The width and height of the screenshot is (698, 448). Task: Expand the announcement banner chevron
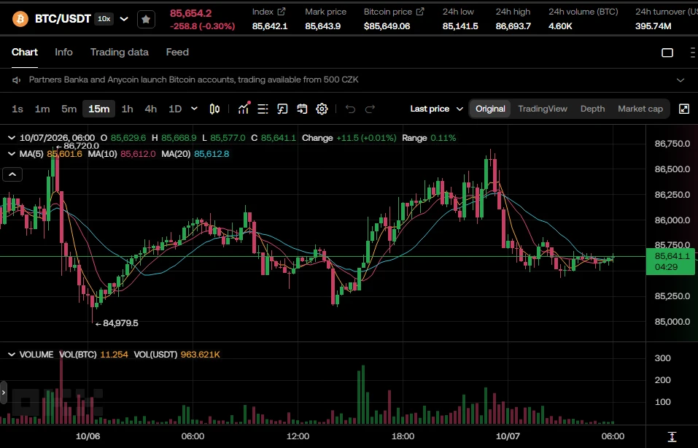point(680,80)
